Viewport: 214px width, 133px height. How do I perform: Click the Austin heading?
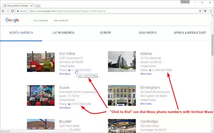64,87
